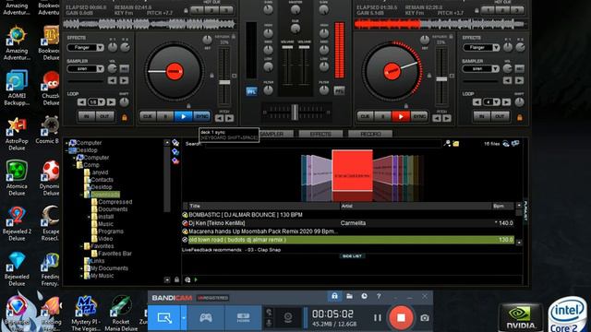The height and width of the screenshot is (332, 591).
Task: Take a Bandicam screenshot with camera icon
Action: pos(425,318)
